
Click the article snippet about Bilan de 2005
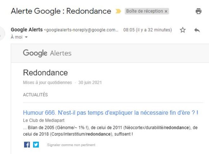pyautogui.click(x=110, y=131)
